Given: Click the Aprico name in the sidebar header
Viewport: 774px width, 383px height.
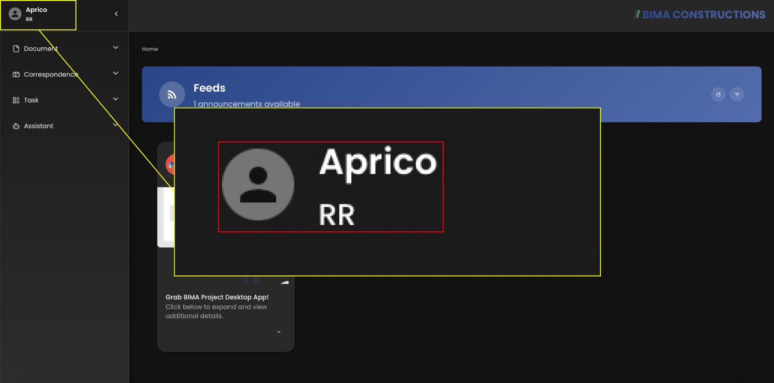Looking at the screenshot, I should (36, 10).
